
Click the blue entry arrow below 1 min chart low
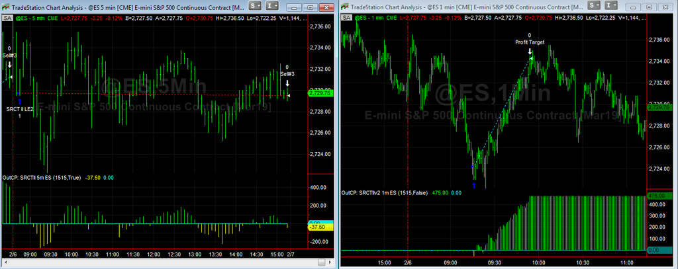point(474,185)
